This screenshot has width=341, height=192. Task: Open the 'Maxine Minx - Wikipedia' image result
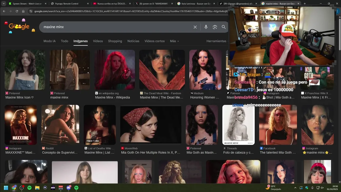[115, 70]
